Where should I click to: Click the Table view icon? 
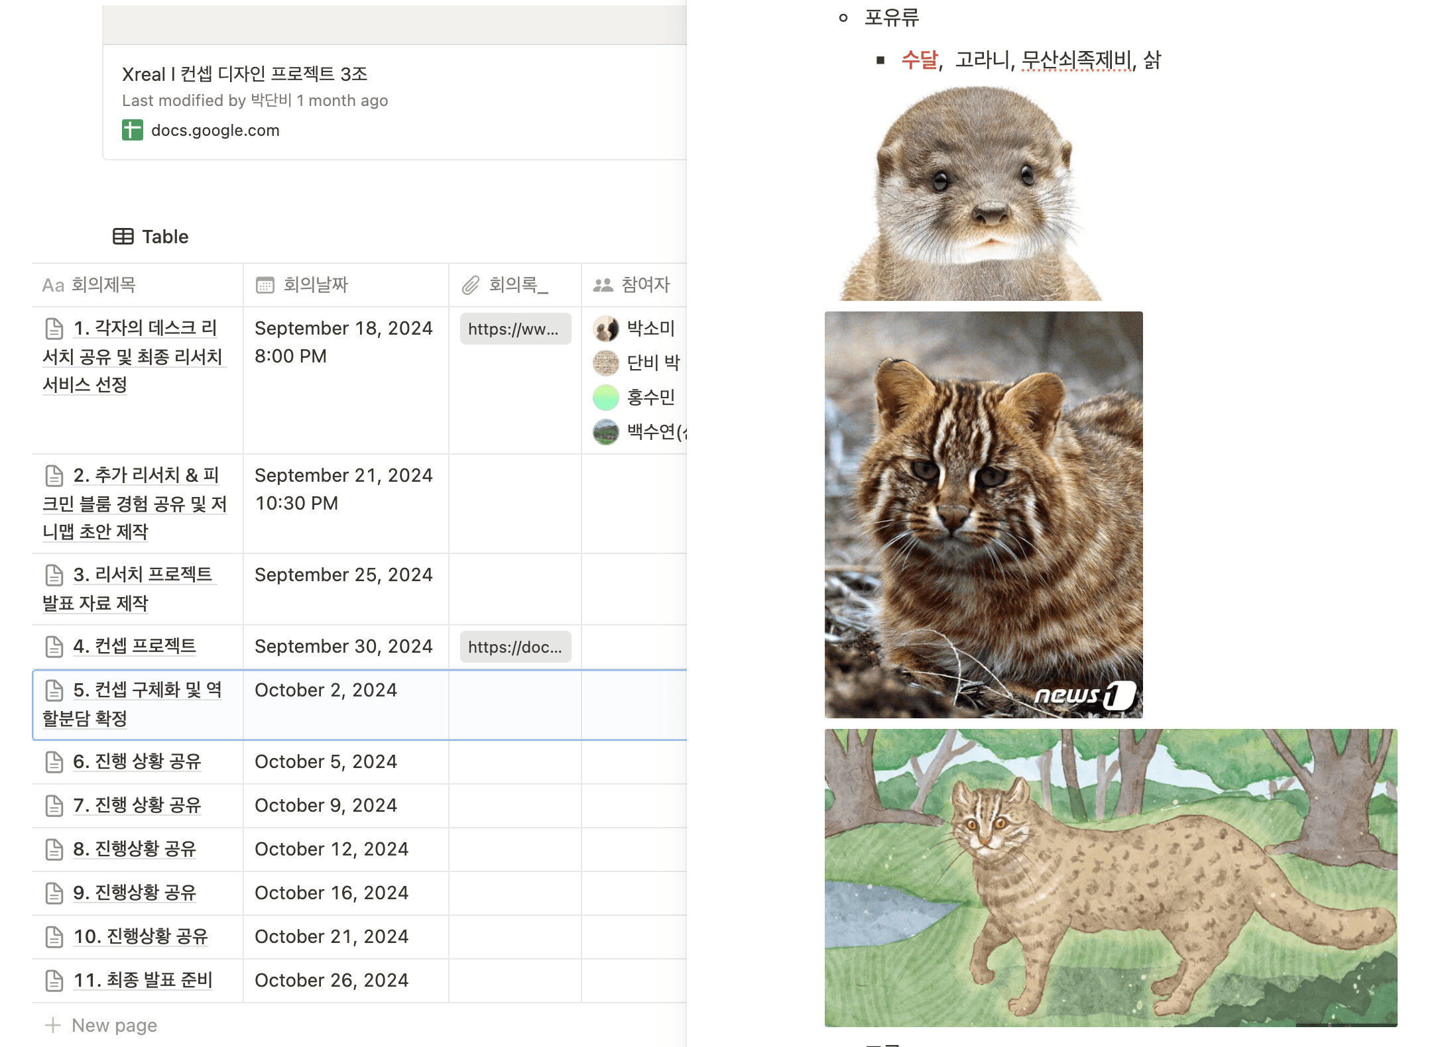pyautogui.click(x=123, y=237)
